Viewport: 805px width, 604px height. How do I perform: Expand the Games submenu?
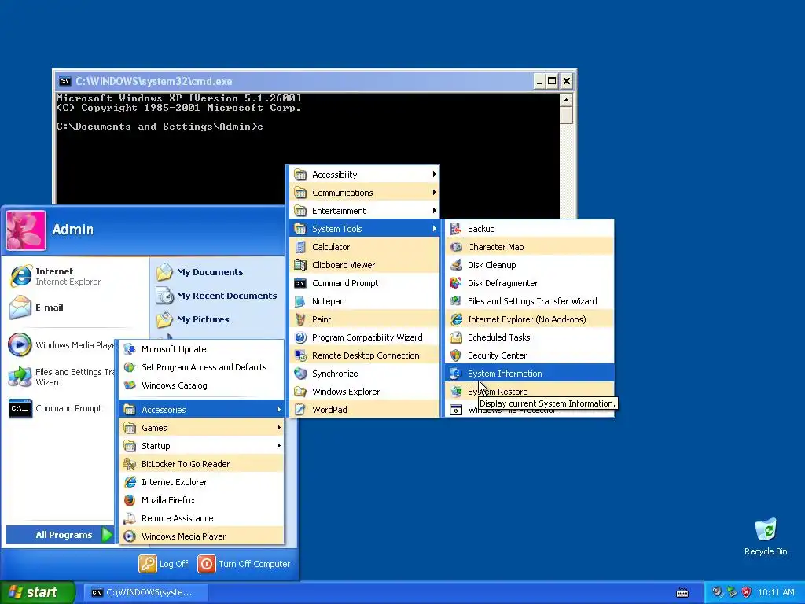point(201,428)
